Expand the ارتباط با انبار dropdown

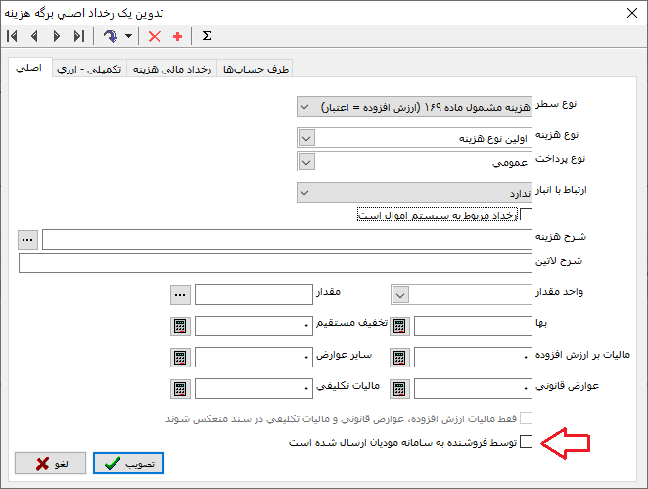click(x=305, y=192)
